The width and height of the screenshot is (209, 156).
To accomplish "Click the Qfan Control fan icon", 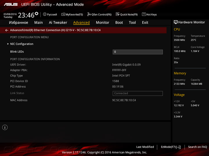I will coord(89,14).
